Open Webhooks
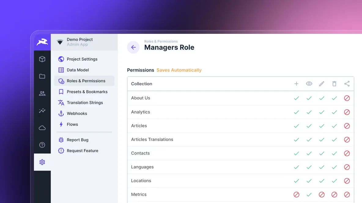The image size is (362, 203). pos(84,113)
